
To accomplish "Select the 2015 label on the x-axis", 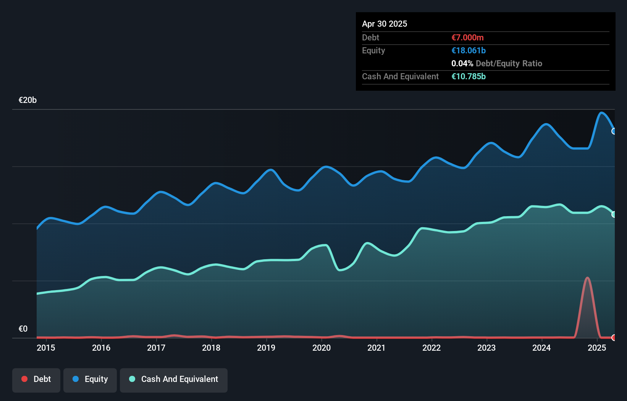I will (x=46, y=348).
